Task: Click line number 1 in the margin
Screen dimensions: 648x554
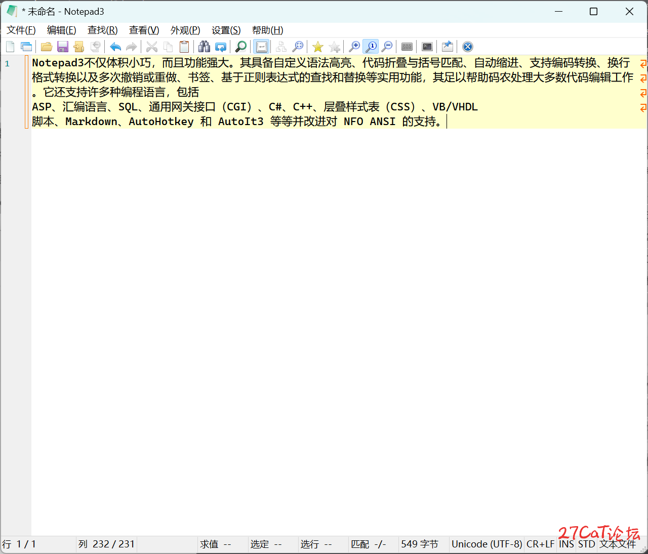Action: [7, 64]
